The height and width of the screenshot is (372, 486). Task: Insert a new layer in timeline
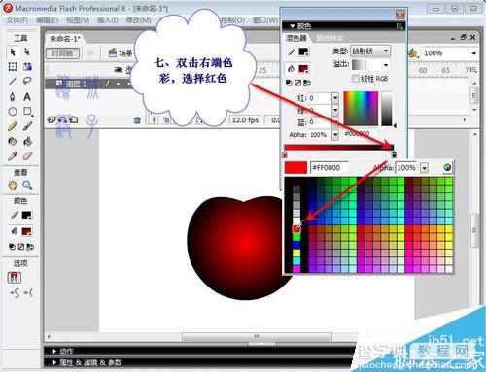tap(52, 120)
